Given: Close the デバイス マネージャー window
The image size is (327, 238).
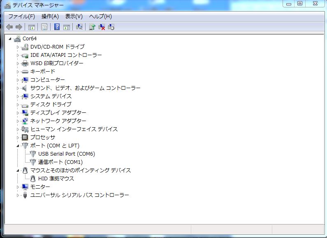Looking at the screenshot, I should 315,4.
